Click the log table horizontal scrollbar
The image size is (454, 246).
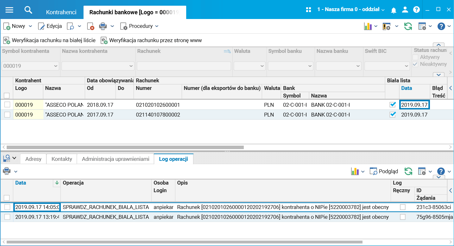point(184,242)
